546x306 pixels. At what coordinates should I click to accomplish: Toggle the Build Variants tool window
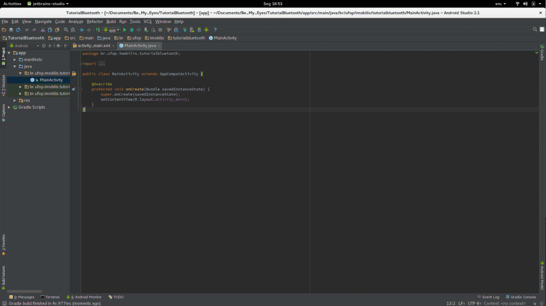click(4, 277)
